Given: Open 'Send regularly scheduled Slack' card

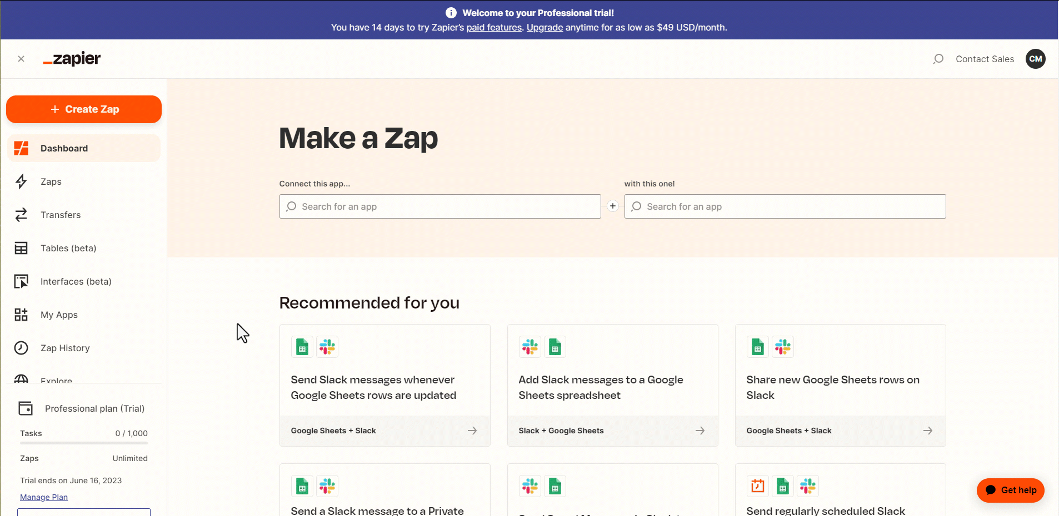Looking at the screenshot, I should point(841,490).
